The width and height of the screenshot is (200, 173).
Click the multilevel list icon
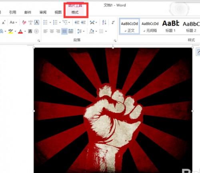click(65, 22)
